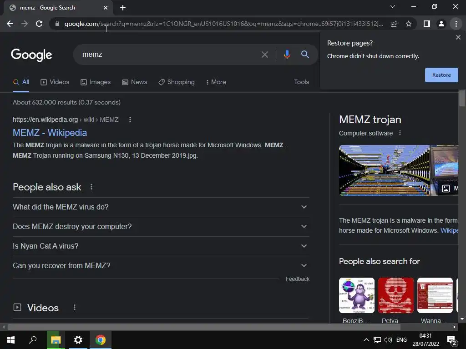466x349 pixels.
Task: Open the More search options menu
Action: pos(216,82)
